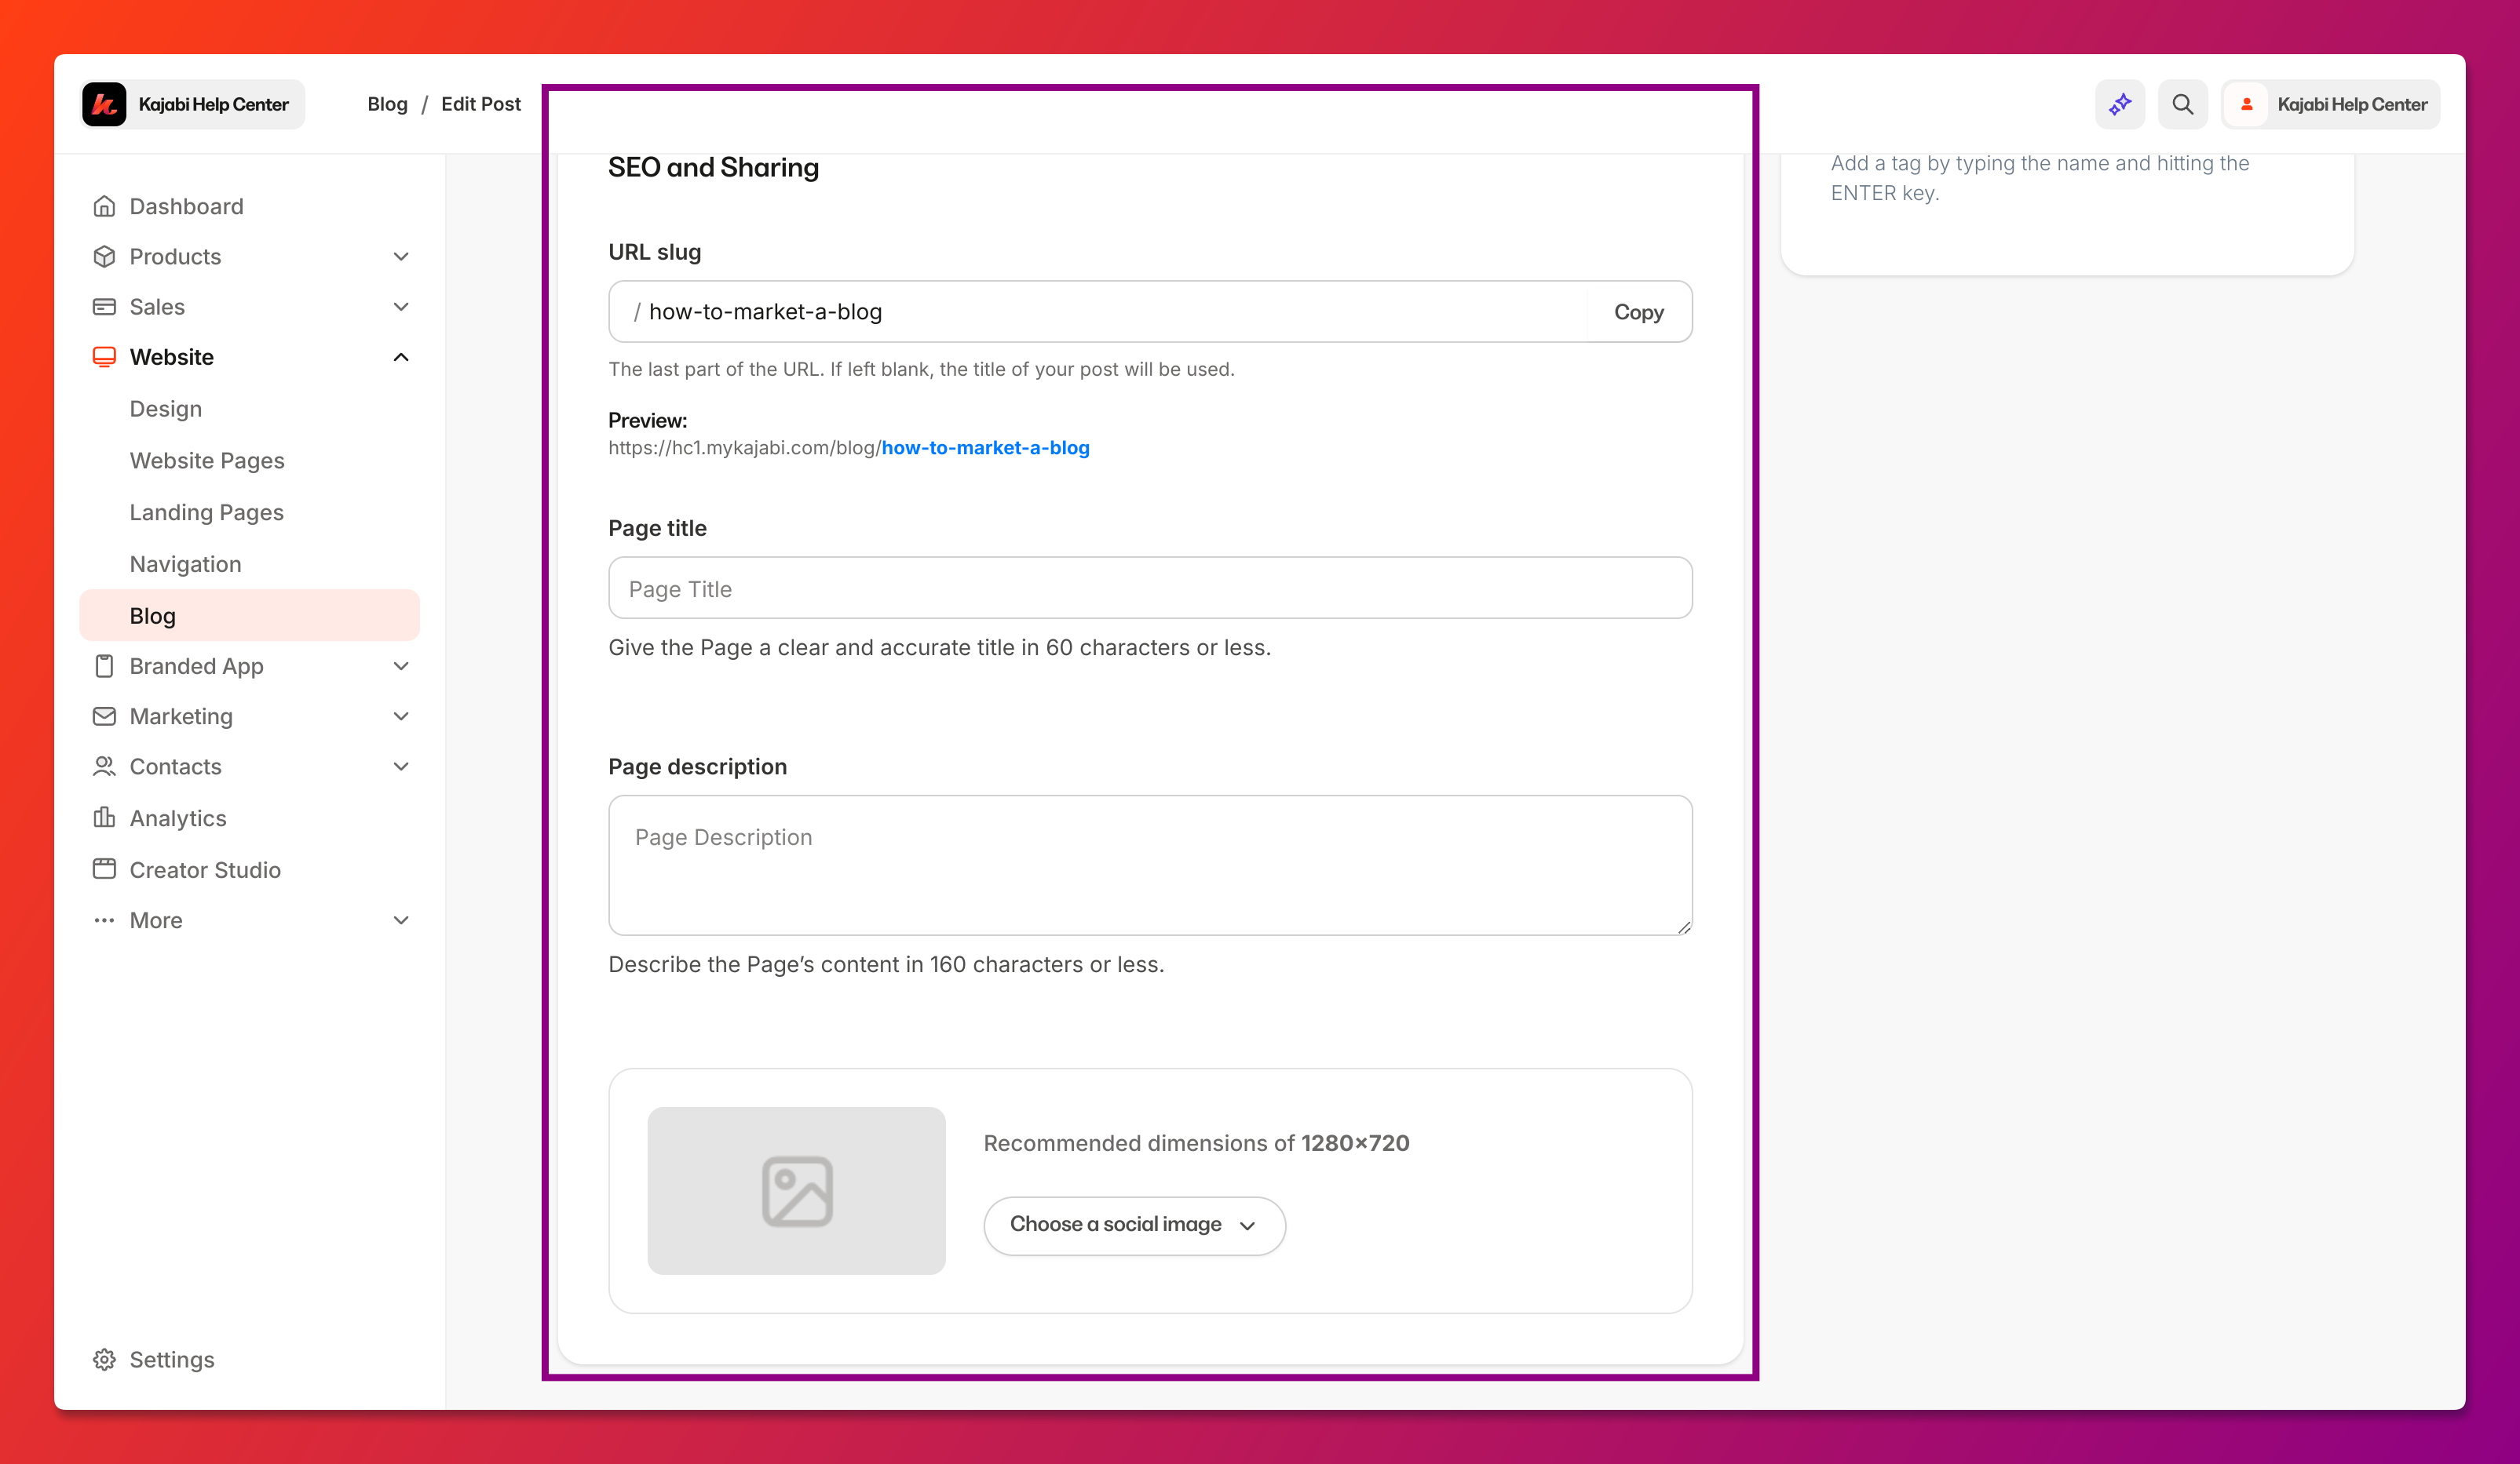Click the Website monitor icon

(104, 357)
